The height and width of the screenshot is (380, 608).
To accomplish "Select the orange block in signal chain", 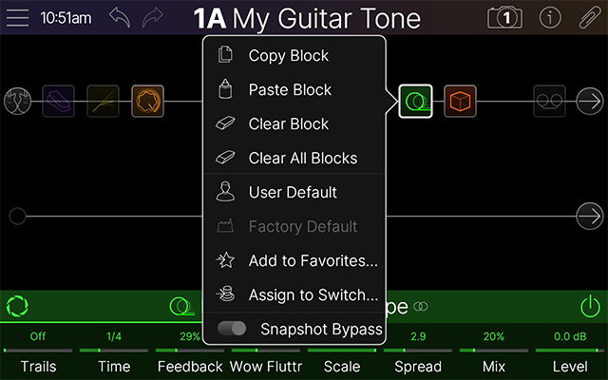I will [147, 101].
